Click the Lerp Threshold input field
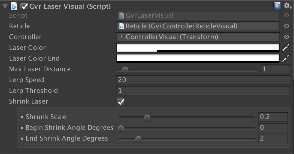 point(203,91)
